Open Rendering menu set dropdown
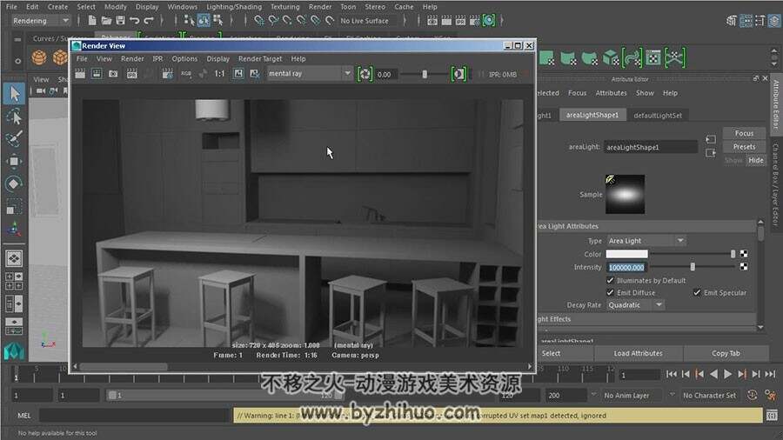Screen dimensions: 783x440 40,21
